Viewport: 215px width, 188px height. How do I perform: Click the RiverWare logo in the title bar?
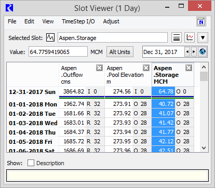point(9,8)
